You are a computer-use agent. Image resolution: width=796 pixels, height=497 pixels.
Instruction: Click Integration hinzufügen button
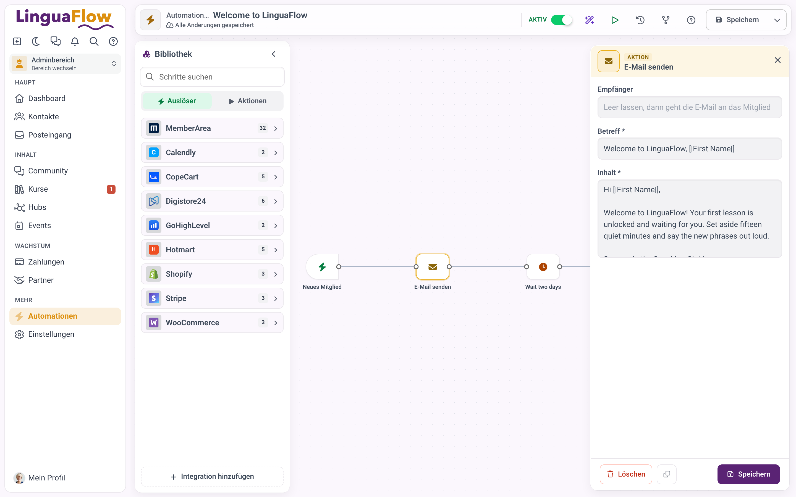[212, 476]
